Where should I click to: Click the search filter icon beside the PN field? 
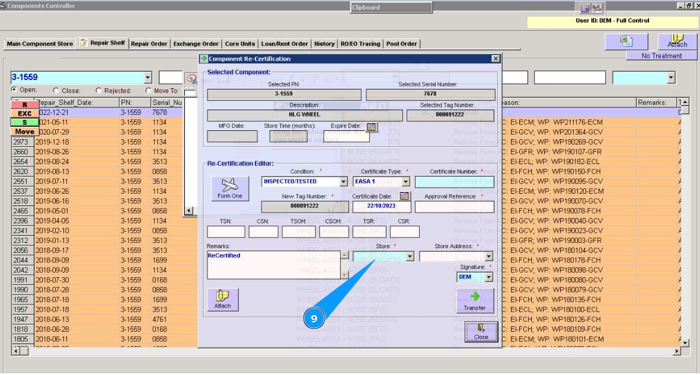(x=192, y=78)
